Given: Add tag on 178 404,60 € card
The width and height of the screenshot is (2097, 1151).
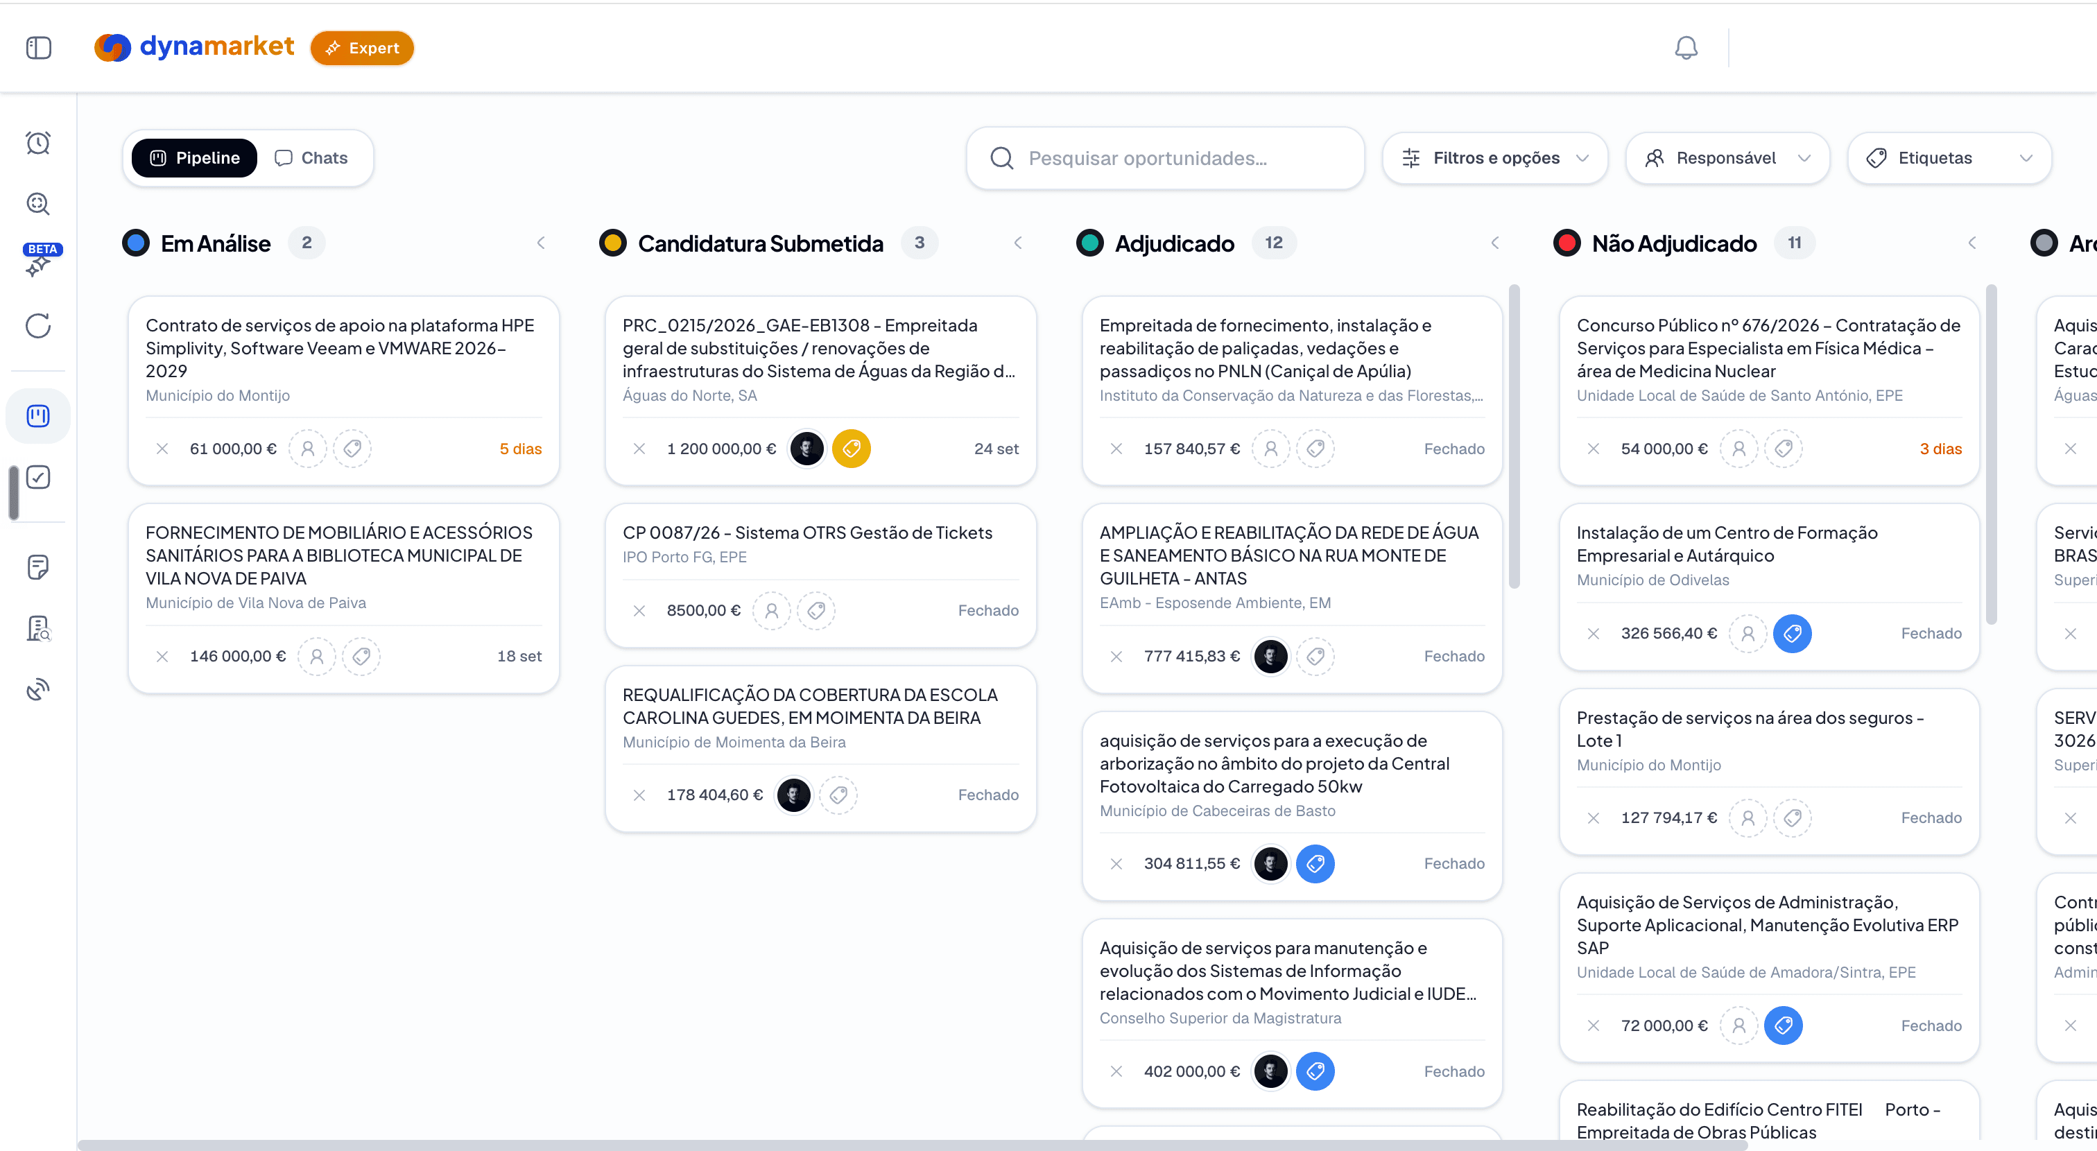Looking at the screenshot, I should click(x=838, y=795).
